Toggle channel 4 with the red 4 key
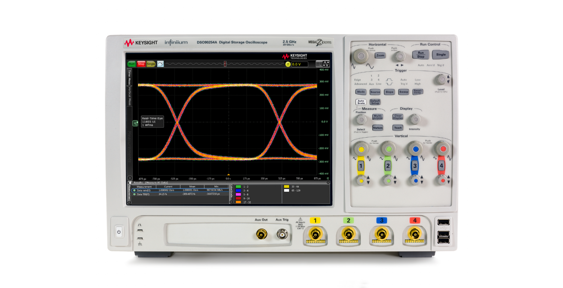The width and height of the screenshot is (563, 288). pyautogui.click(x=442, y=166)
